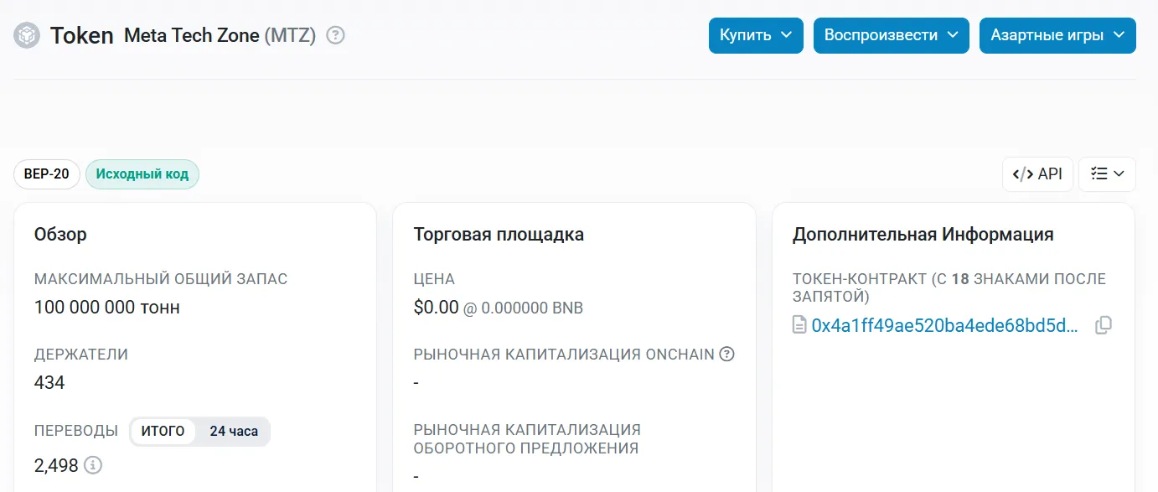
Task: Select the Исходный код badge
Action: (142, 174)
